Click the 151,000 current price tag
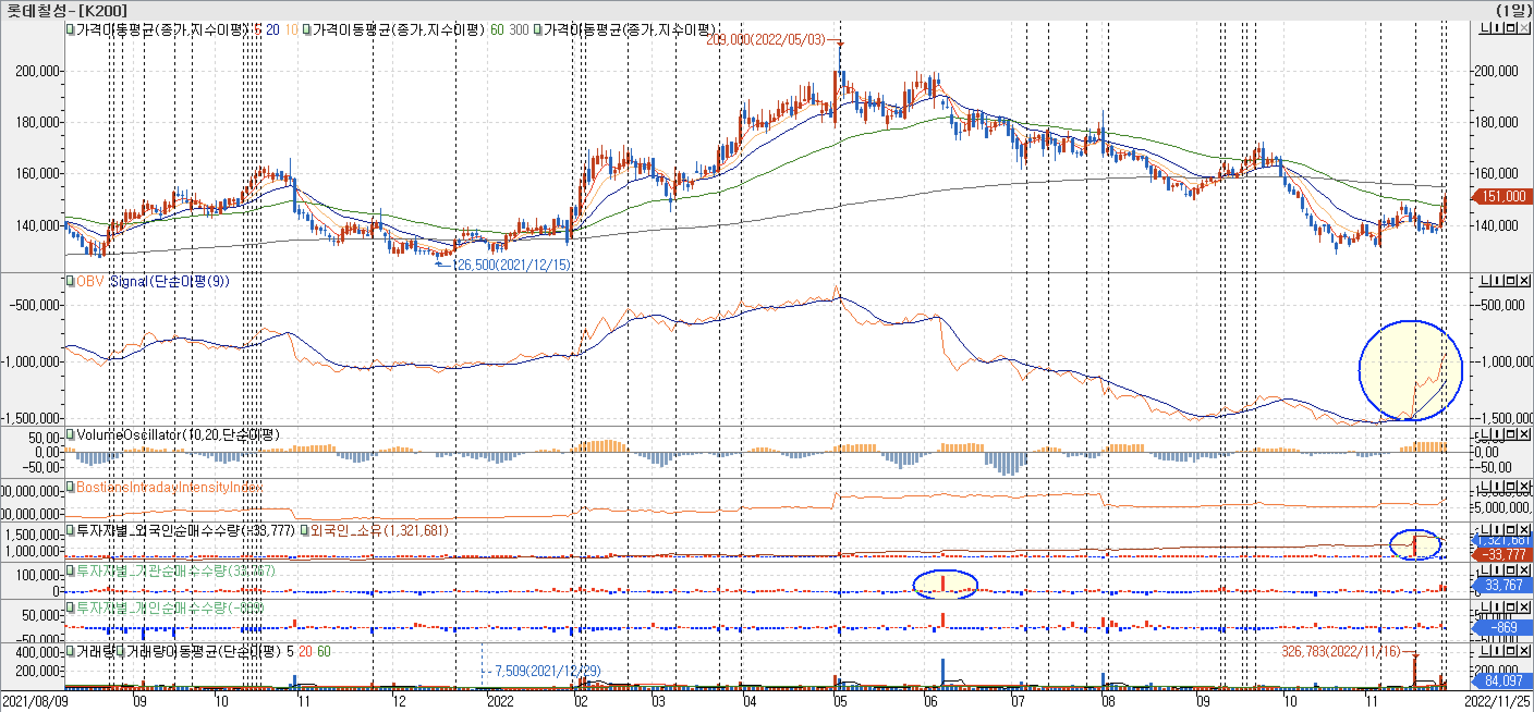Viewport: 1534px width, 712px height. 1503,197
